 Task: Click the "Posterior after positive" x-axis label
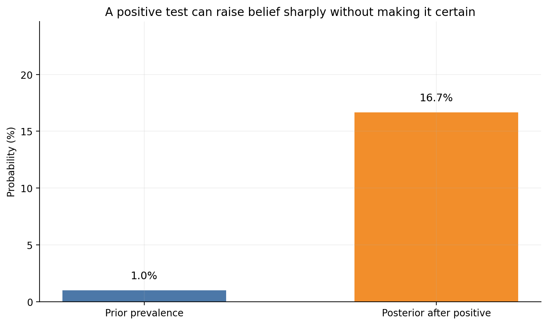coord(436,313)
